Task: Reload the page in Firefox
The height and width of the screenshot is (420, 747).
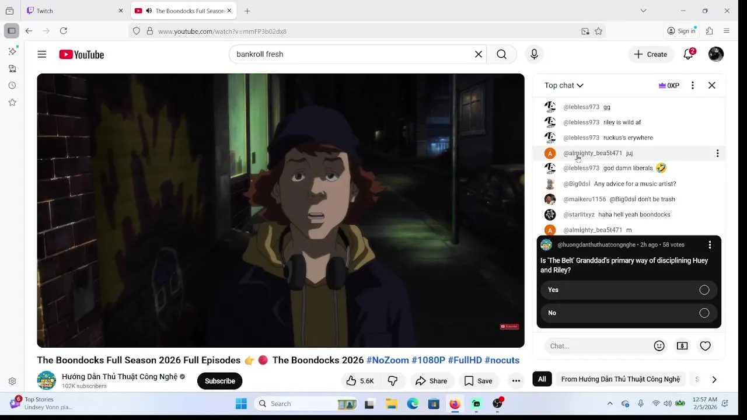Action: (64, 31)
